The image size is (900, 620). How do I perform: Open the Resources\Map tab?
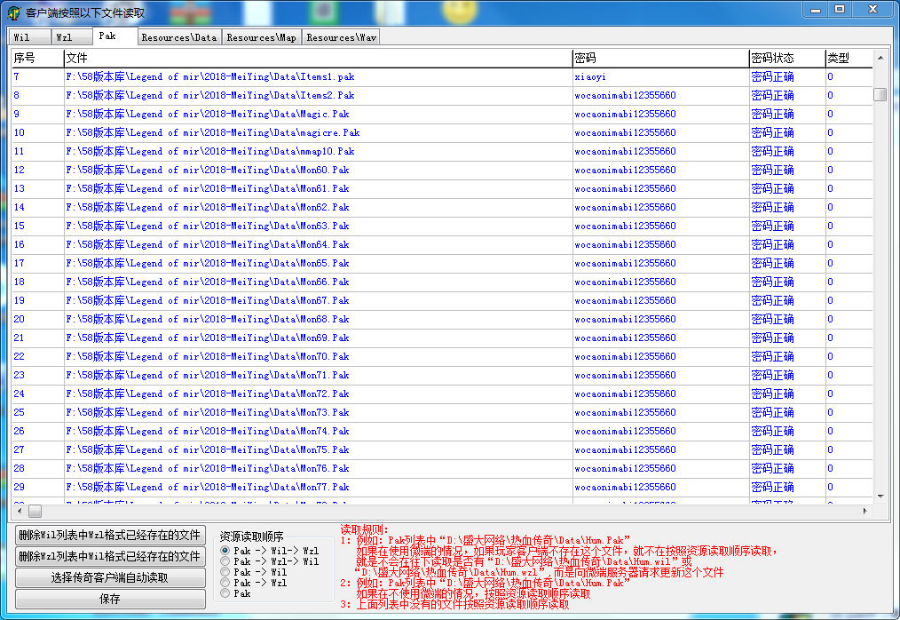[261, 37]
